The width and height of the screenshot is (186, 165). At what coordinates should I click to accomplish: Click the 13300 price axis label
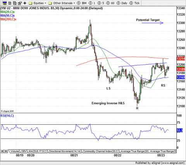click(181, 23)
